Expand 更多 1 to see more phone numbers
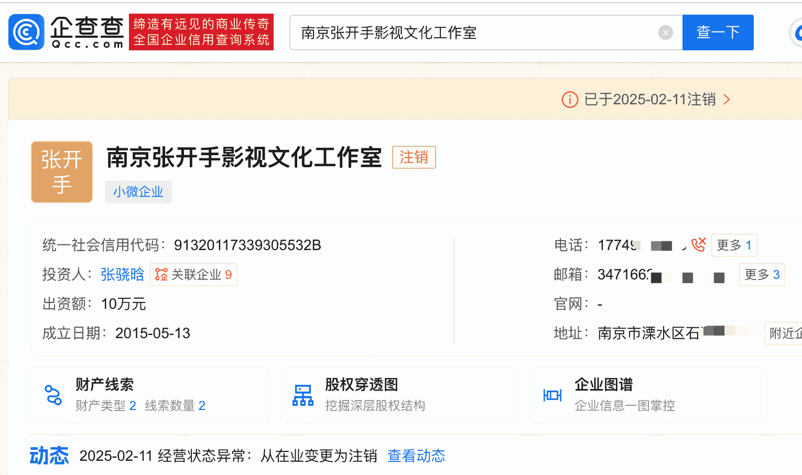The height and width of the screenshot is (475, 802). [734, 245]
